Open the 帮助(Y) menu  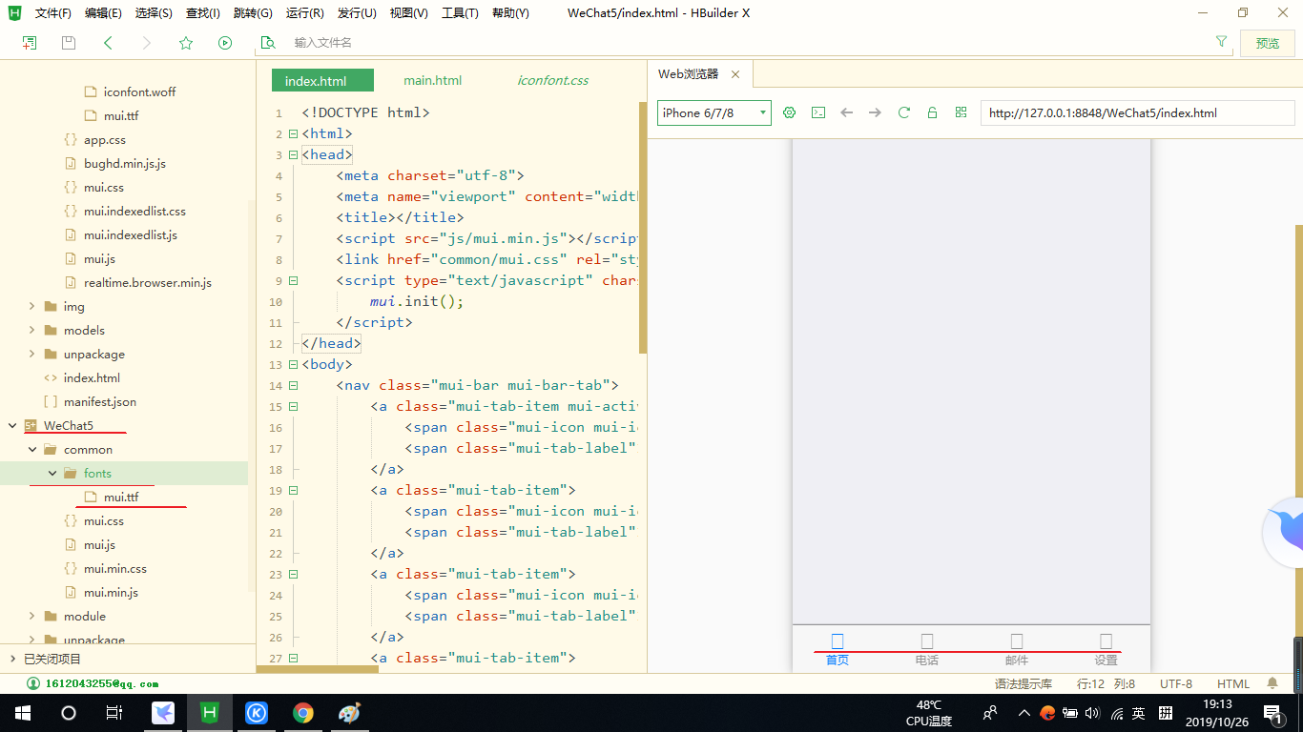510,13
